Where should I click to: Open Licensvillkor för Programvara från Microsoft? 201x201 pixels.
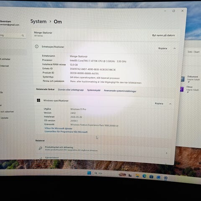point(66,131)
